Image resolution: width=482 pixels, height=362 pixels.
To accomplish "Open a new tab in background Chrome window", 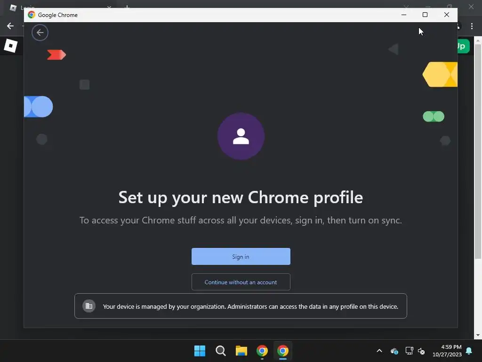I will point(127,7).
